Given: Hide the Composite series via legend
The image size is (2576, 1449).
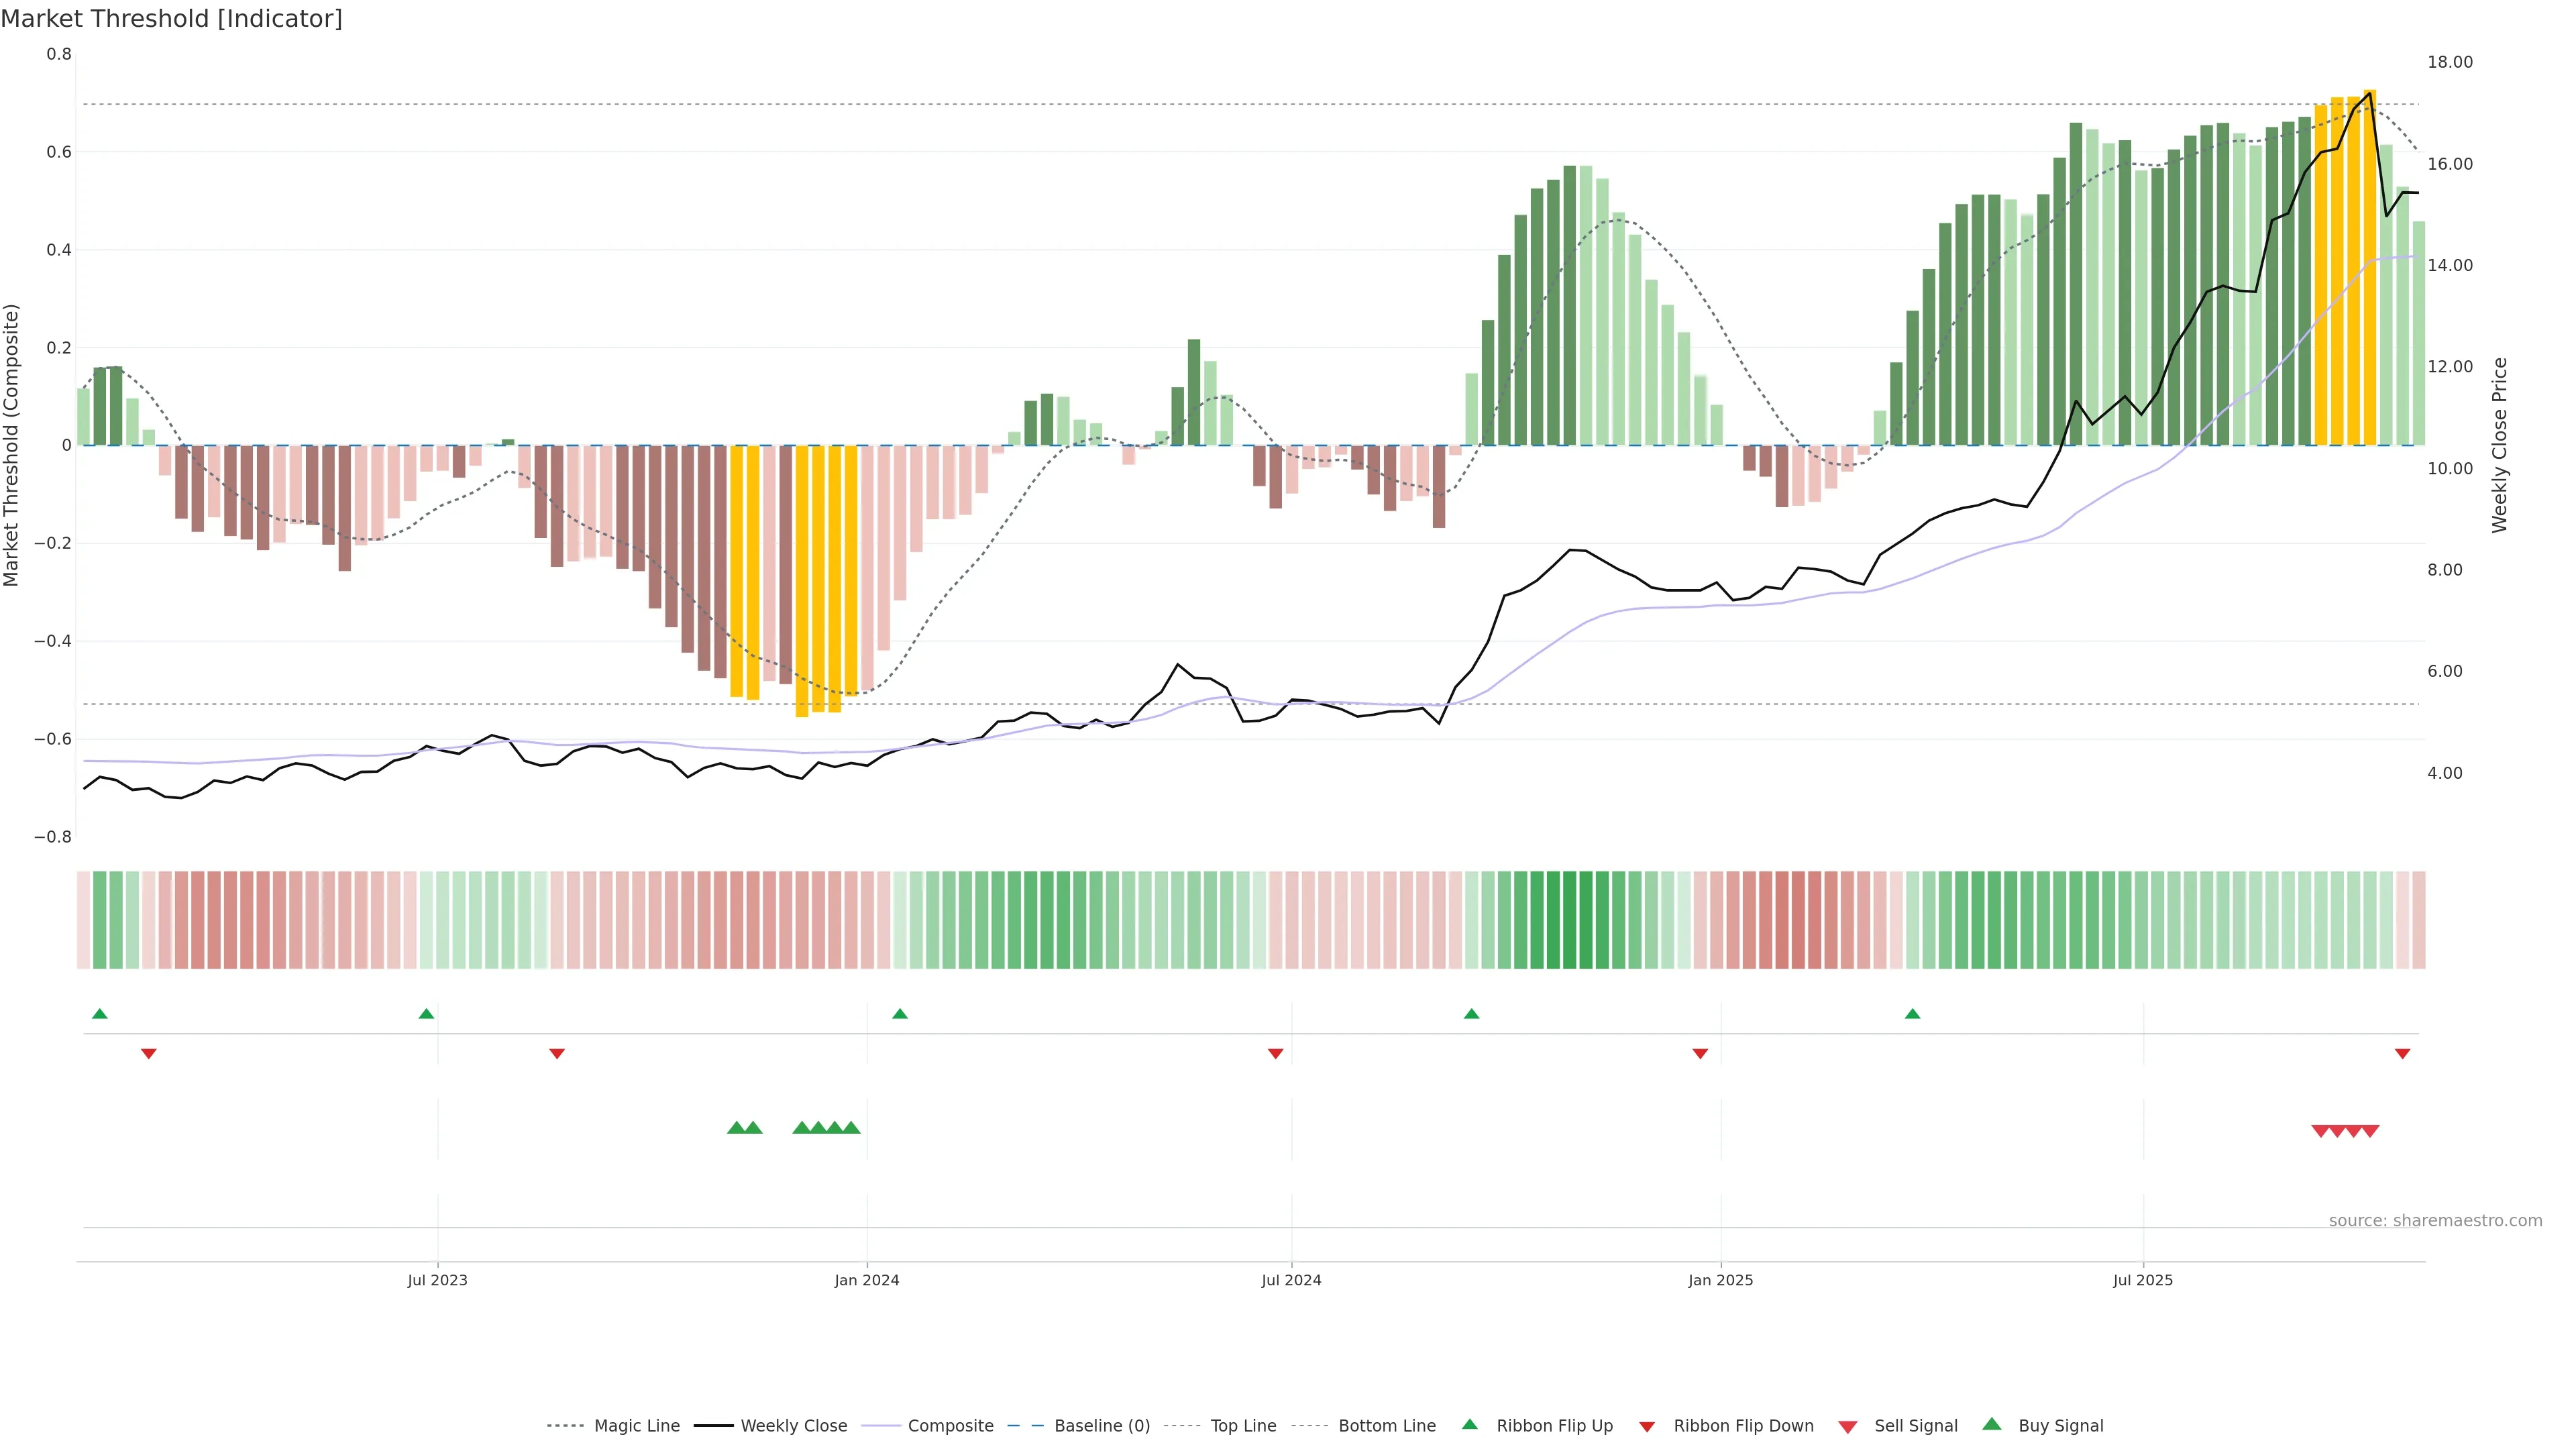Looking at the screenshot, I should point(950,1426).
